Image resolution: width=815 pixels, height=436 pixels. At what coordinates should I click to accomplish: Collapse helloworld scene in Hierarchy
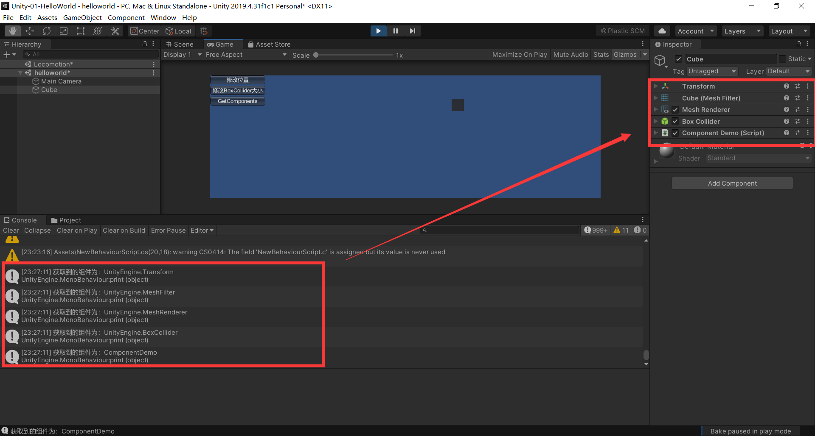(x=20, y=73)
